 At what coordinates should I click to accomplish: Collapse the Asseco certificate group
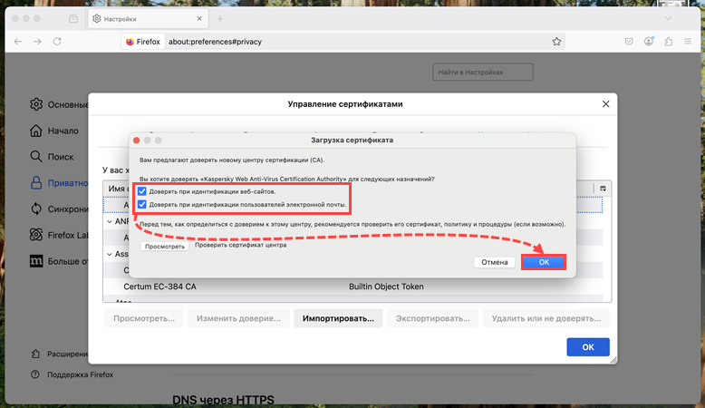tap(110, 255)
